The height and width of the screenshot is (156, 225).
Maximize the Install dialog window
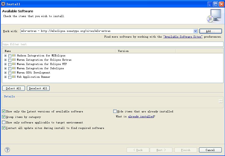click(x=216, y=4)
